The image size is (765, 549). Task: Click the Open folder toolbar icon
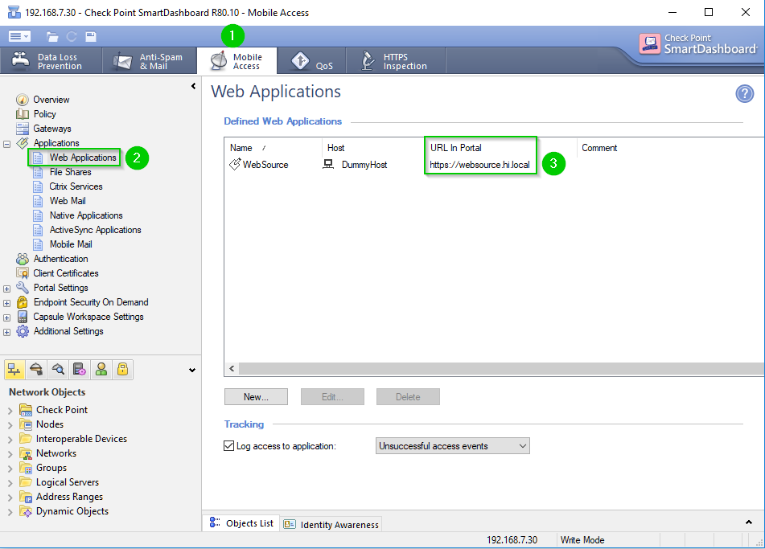pyautogui.click(x=52, y=36)
